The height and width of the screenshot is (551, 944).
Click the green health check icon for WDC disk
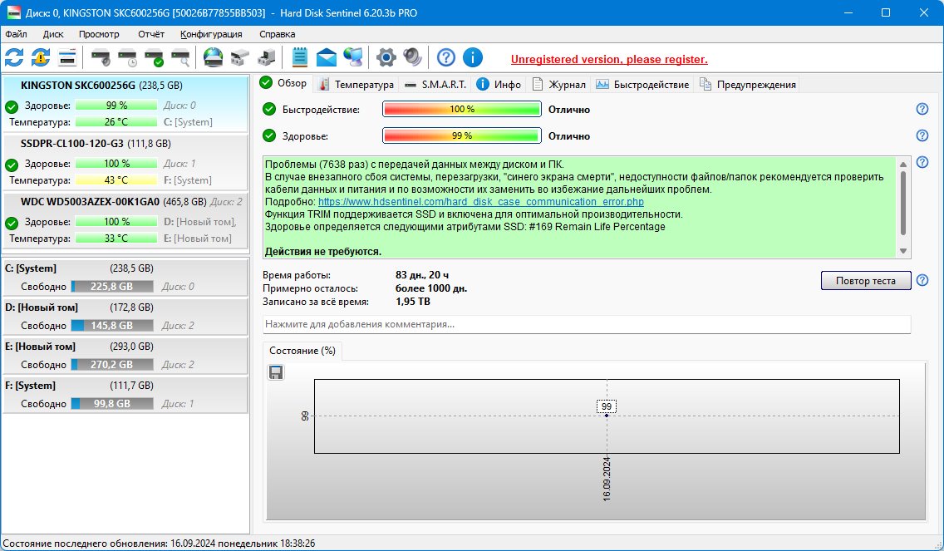[12, 224]
